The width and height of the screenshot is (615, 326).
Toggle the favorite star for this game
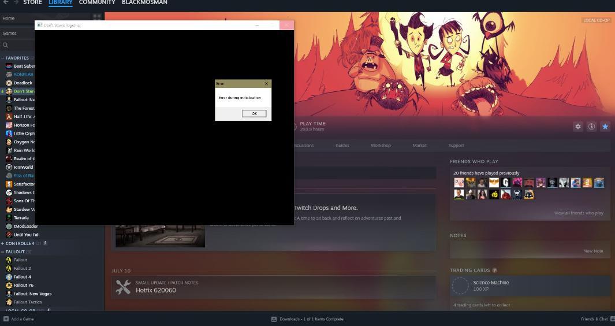pyautogui.click(x=605, y=127)
